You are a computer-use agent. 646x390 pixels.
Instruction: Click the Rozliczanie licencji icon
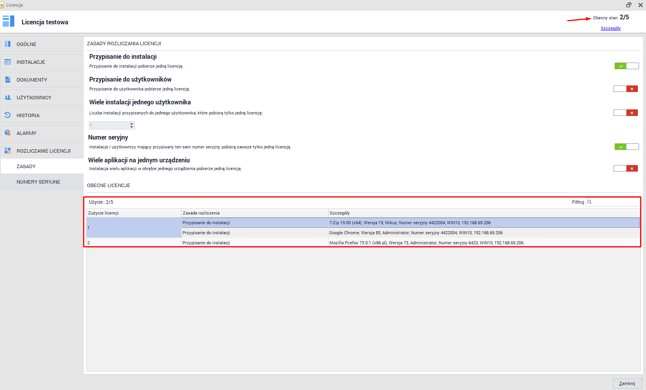click(x=7, y=151)
